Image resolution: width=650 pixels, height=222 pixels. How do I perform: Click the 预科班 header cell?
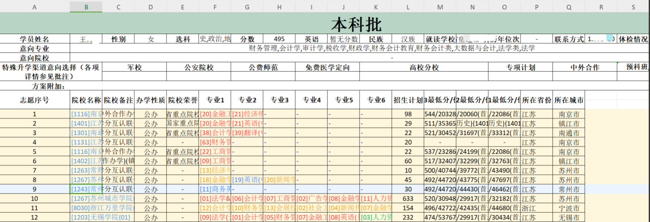pos(633,67)
